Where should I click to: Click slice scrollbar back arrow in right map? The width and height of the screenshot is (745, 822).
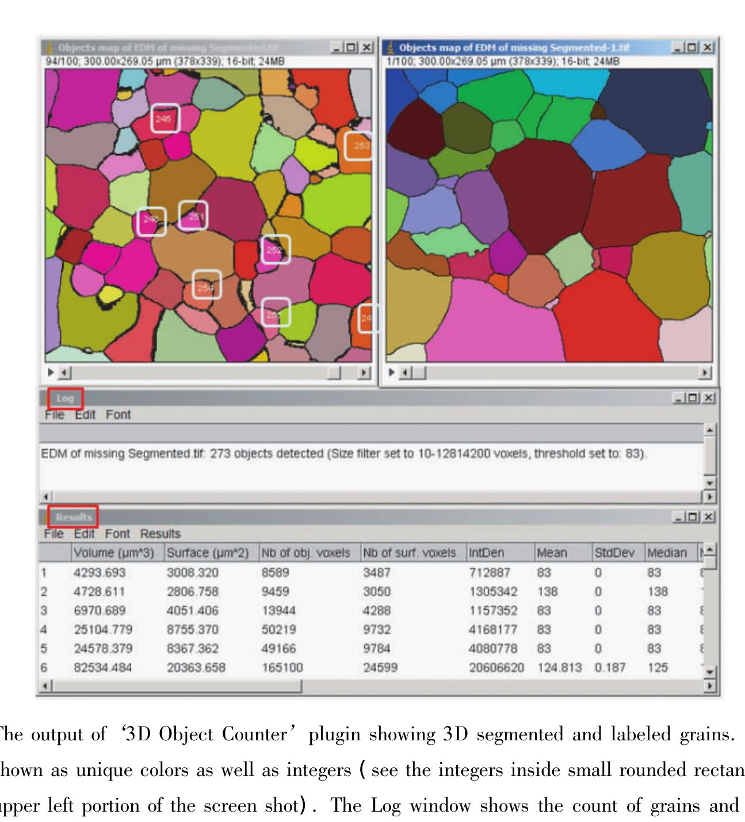pyautogui.click(x=406, y=373)
